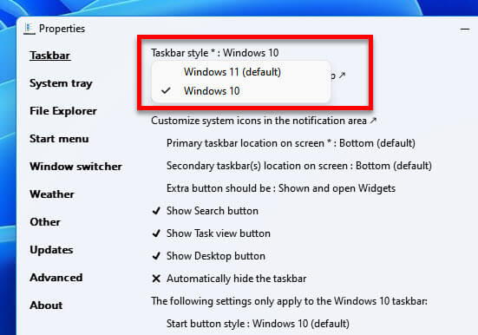Minimize the Properties window
Screen dimensions: 478x335
click(465, 30)
